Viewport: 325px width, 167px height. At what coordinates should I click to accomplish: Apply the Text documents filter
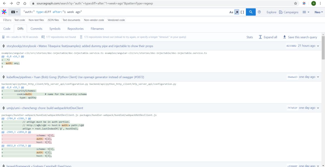pos(71,20)
